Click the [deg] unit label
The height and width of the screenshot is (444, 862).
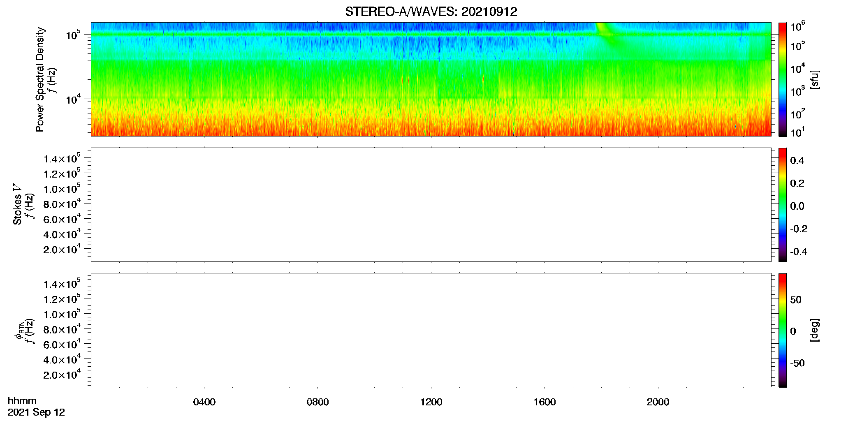click(814, 330)
